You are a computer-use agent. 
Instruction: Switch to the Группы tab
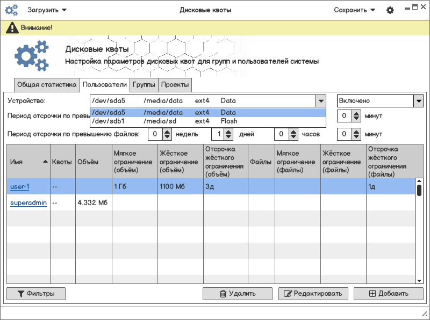tap(144, 85)
